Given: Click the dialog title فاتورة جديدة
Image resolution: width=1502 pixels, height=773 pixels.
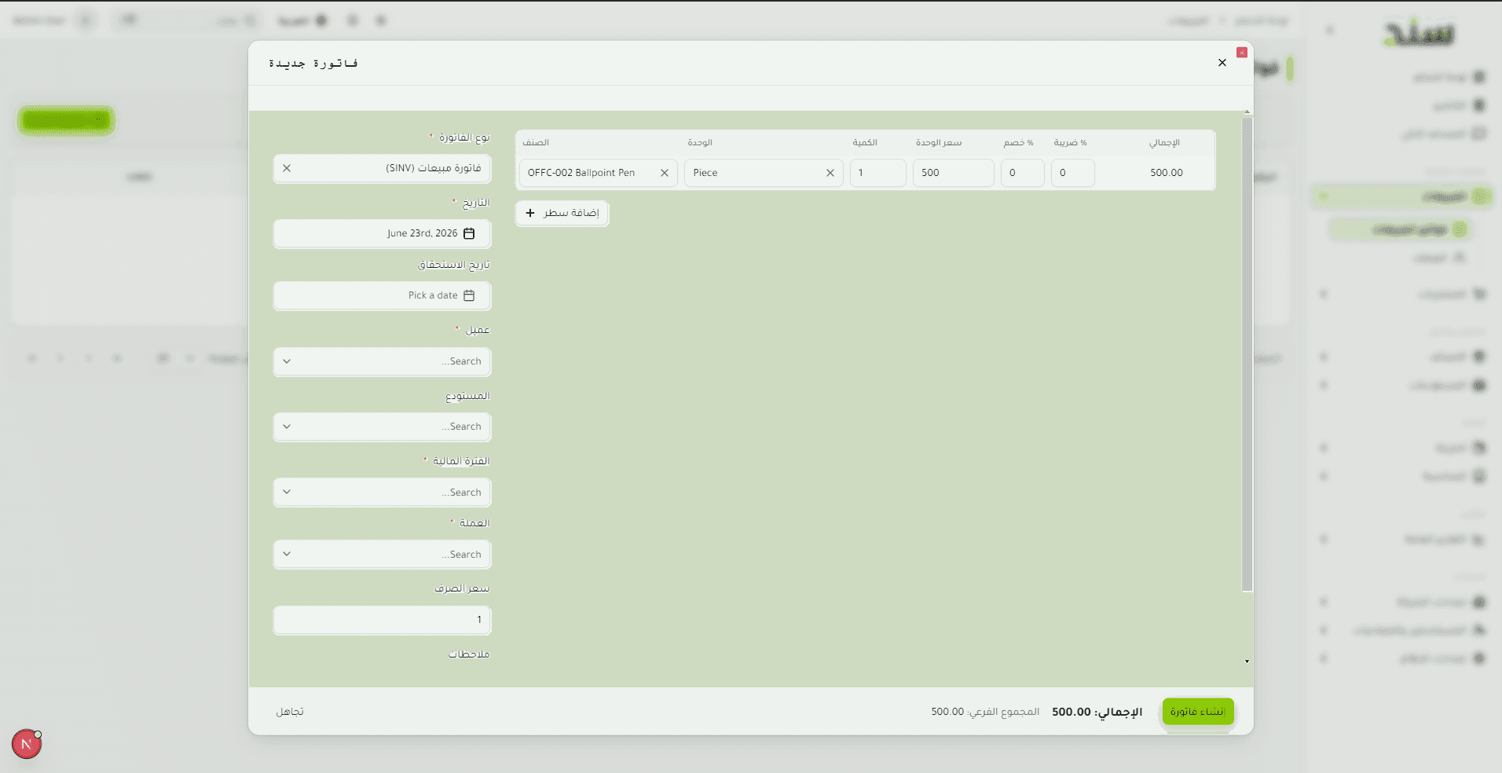Looking at the screenshot, I should click(x=313, y=63).
